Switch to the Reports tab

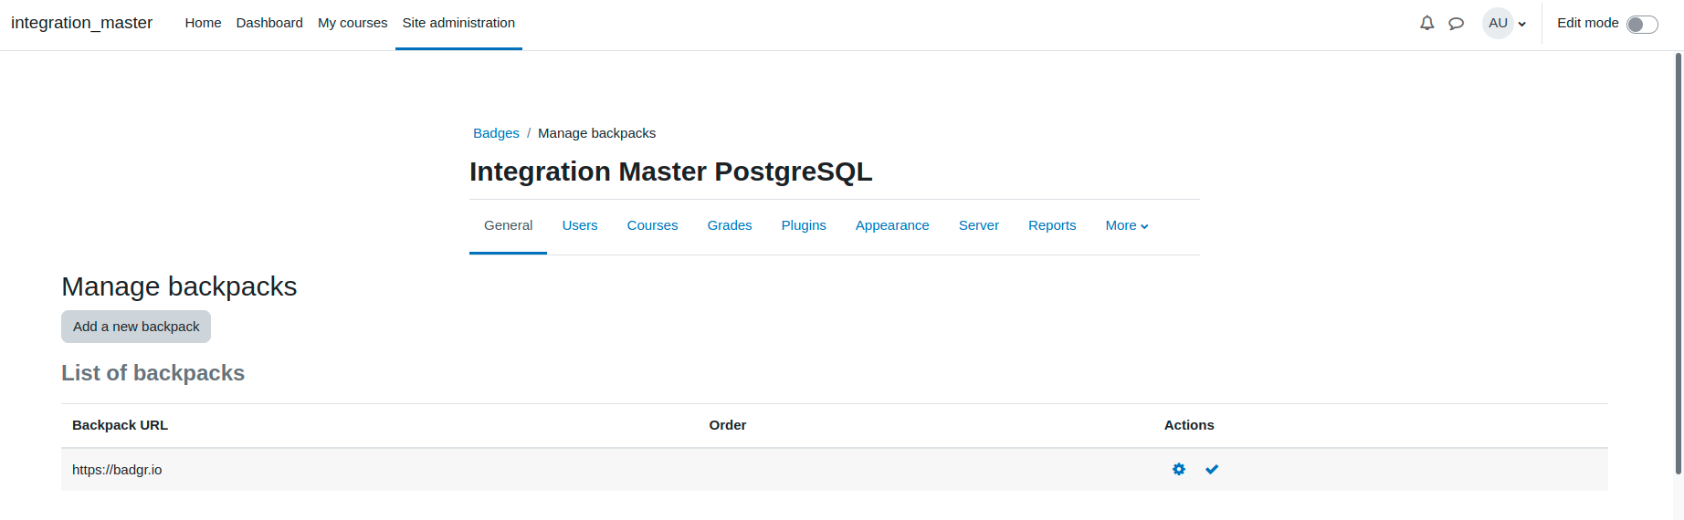[1052, 225]
